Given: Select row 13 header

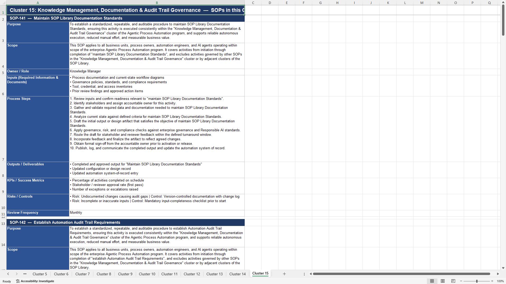Looking at the screenshot, I should (3, 222).
